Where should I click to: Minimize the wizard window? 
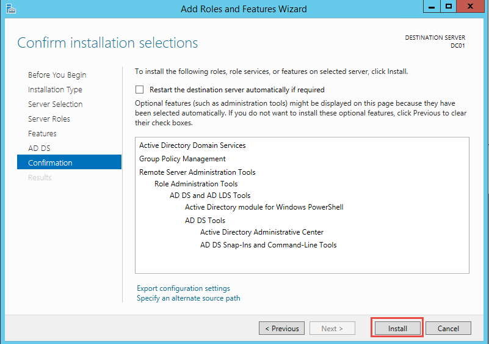click(x=432, y=7)
